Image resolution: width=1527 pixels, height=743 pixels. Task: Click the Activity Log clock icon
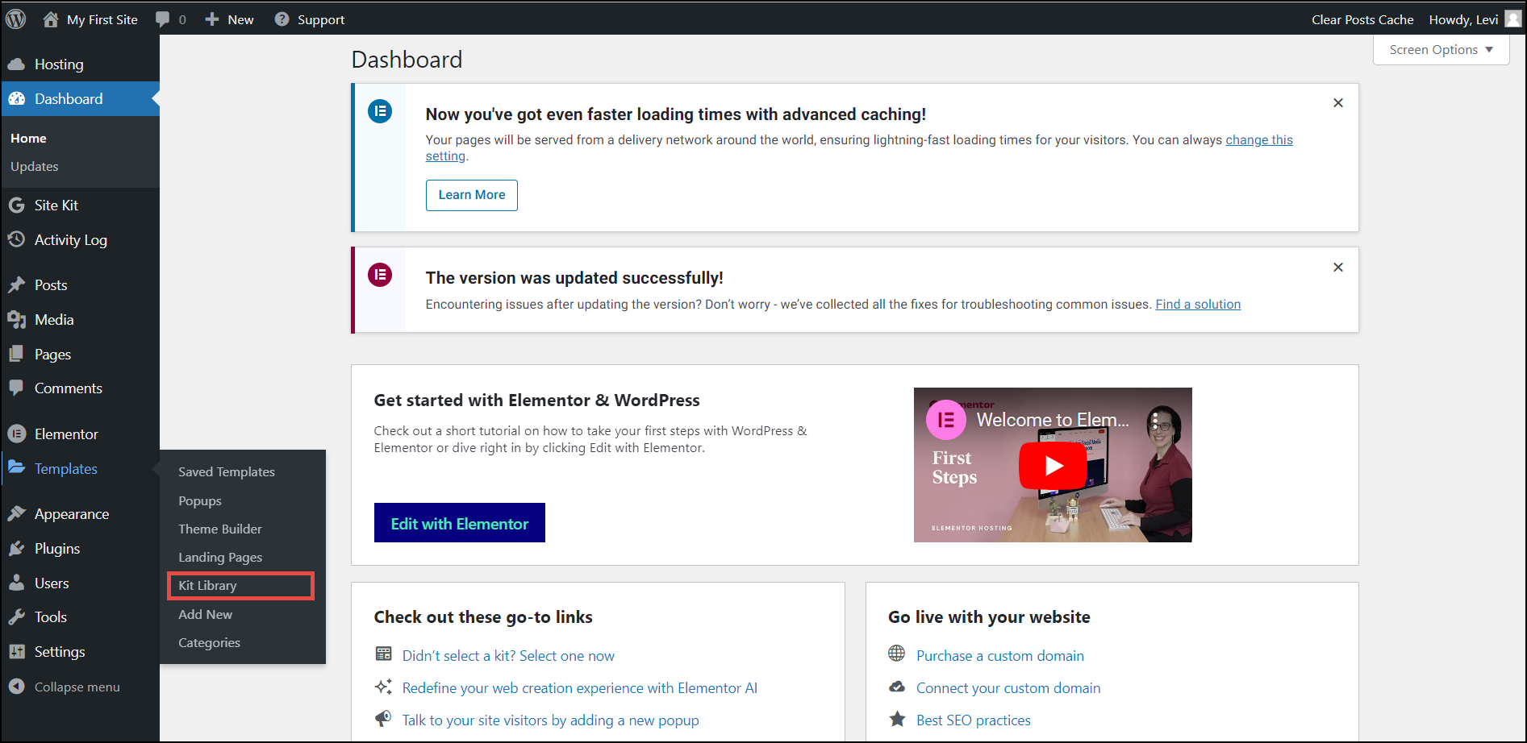point(17,239)
